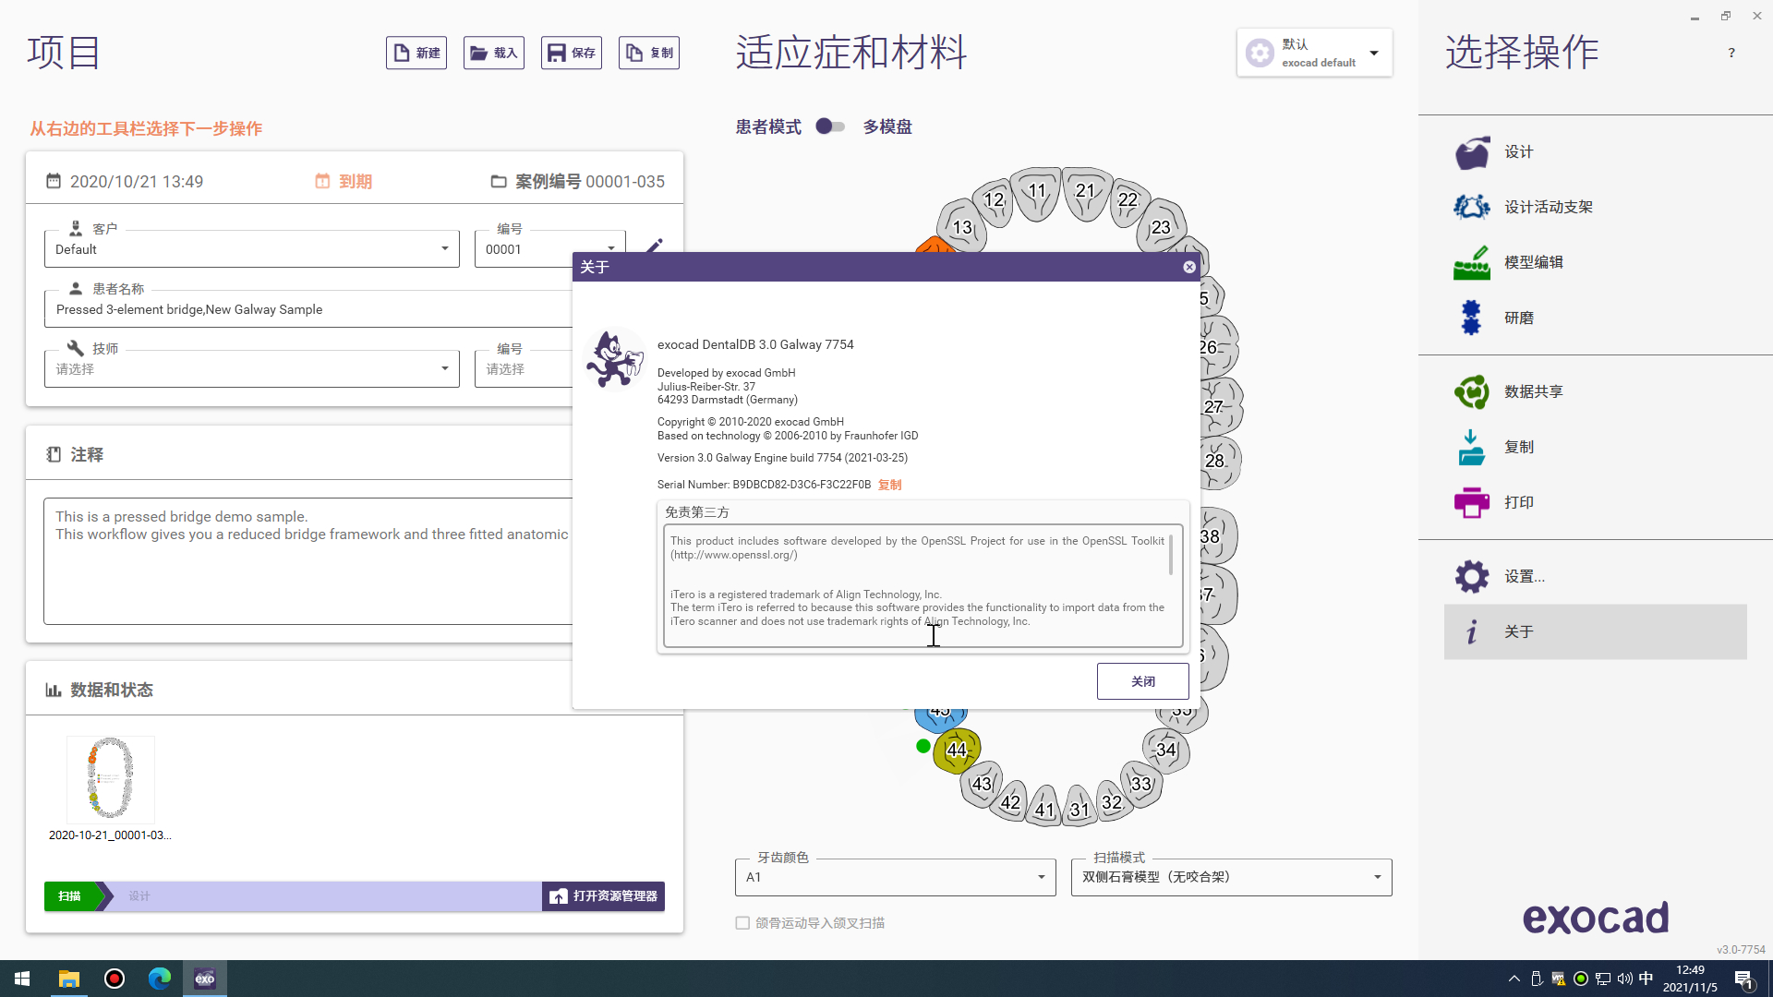Open the 牙齿颜色 A1 dropdown
This screenshot has width=1773, height=997.
pos(895,877)
